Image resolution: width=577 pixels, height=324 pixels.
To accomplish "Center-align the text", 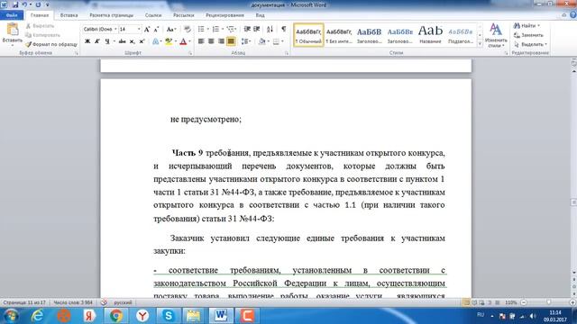I will pyautogui.click(x=211, y=41).
